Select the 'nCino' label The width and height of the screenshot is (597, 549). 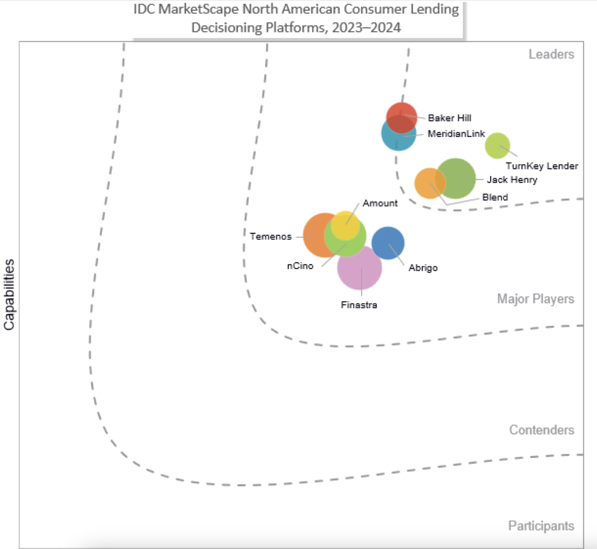(x=300, y=266)
